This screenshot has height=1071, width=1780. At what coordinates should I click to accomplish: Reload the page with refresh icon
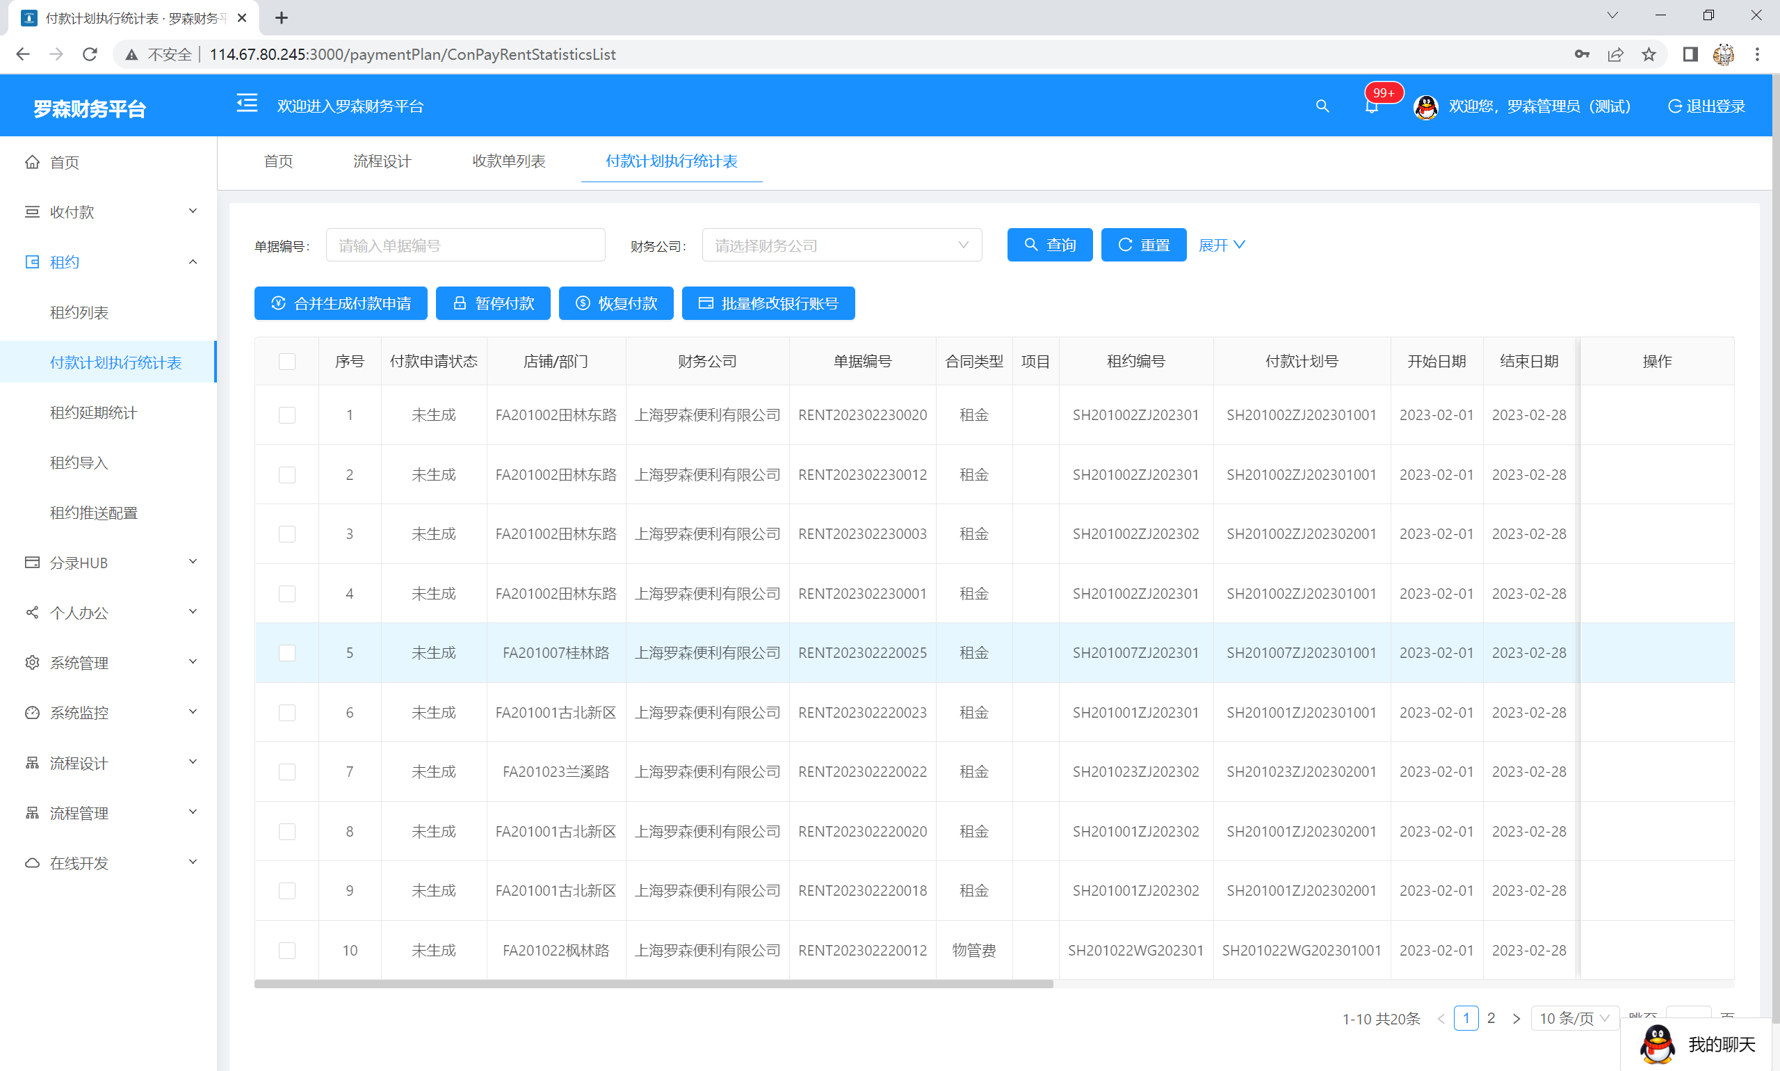tap(90, 54)
